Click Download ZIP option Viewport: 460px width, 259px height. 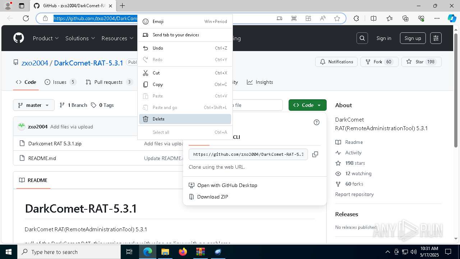point(212,197)
